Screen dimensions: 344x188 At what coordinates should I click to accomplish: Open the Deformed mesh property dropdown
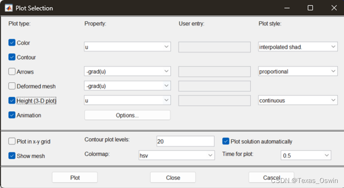[127, 86]
